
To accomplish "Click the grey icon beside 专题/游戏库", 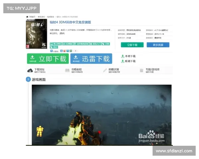I will (141, 70).
